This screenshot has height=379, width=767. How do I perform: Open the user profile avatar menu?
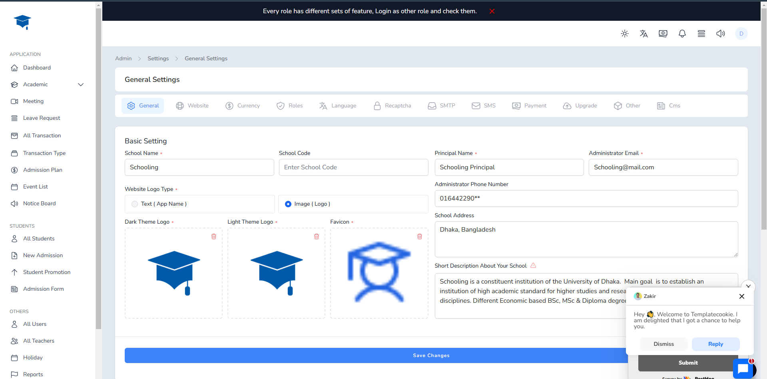tap(741, 34)
